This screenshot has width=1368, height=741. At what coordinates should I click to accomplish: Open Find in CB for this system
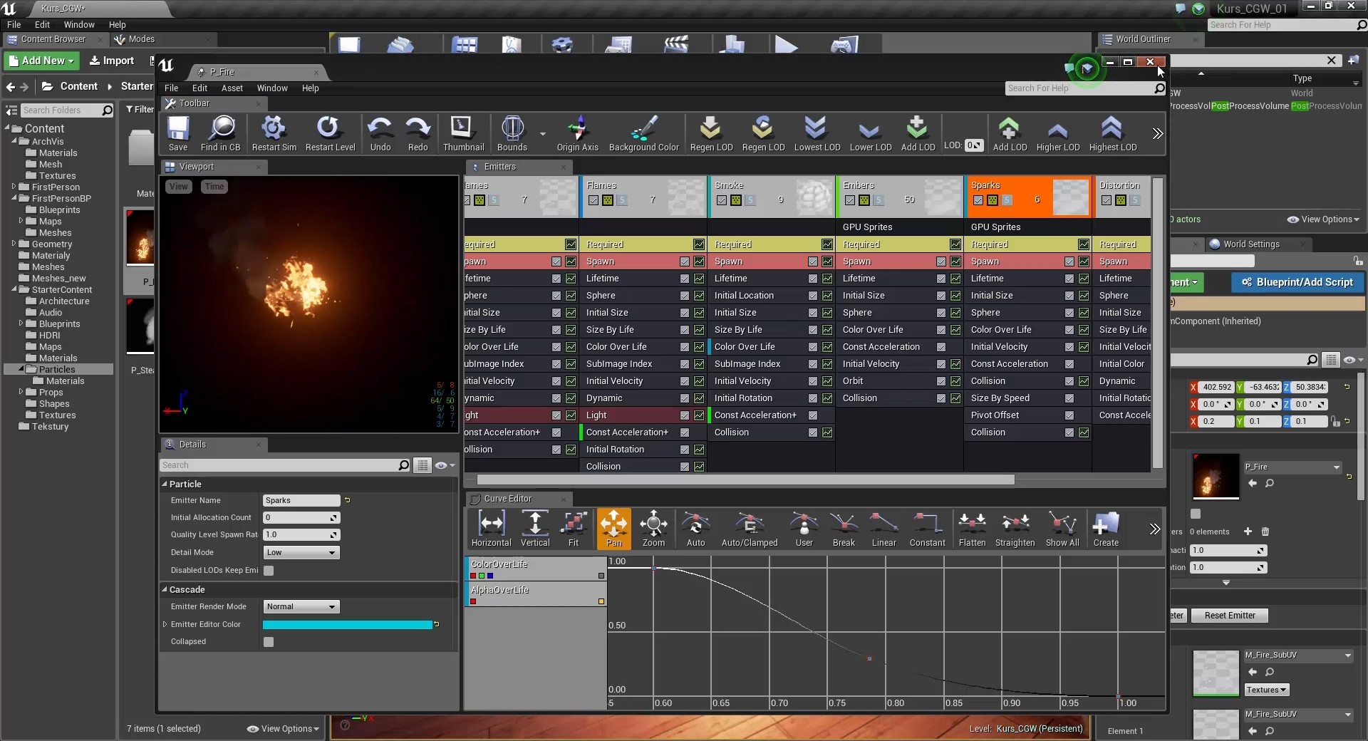[221, 133]
